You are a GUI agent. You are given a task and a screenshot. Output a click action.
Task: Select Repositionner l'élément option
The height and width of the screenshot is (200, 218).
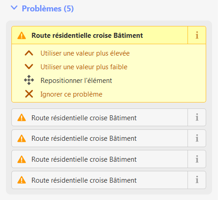click(76, 81)
